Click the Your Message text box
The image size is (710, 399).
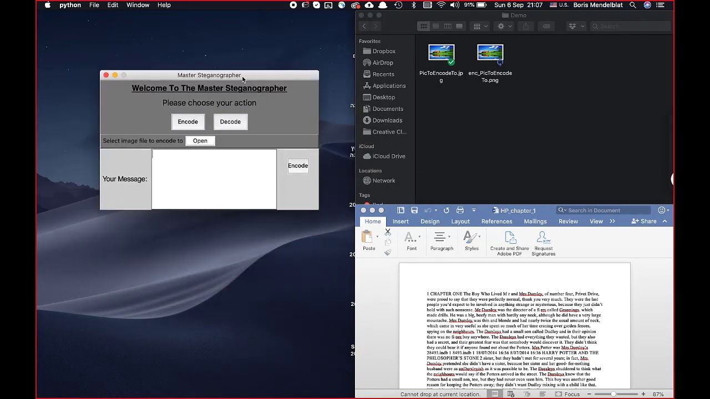[x=214, y=179]
